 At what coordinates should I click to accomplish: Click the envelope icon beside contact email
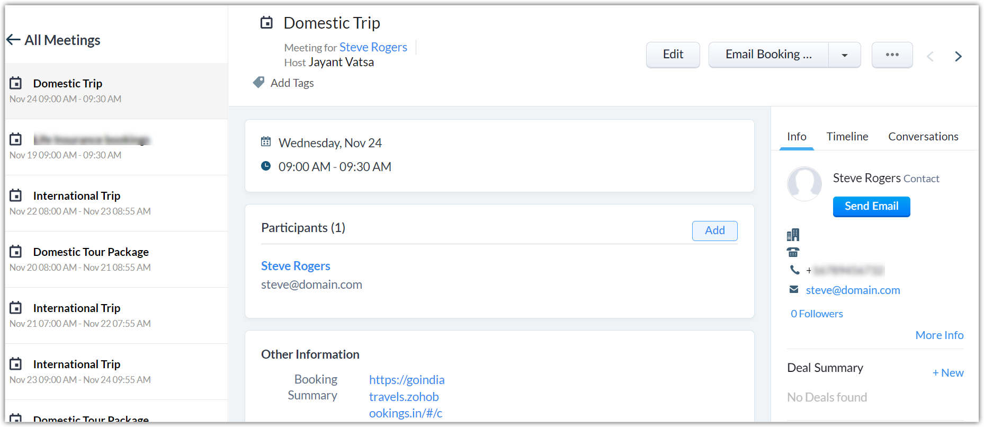794,290
